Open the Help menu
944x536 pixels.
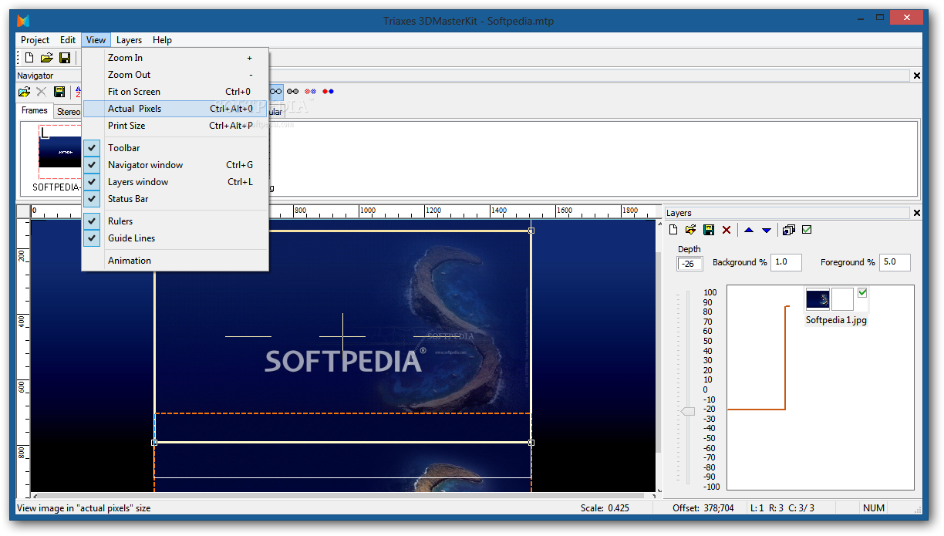click(162, 40)
